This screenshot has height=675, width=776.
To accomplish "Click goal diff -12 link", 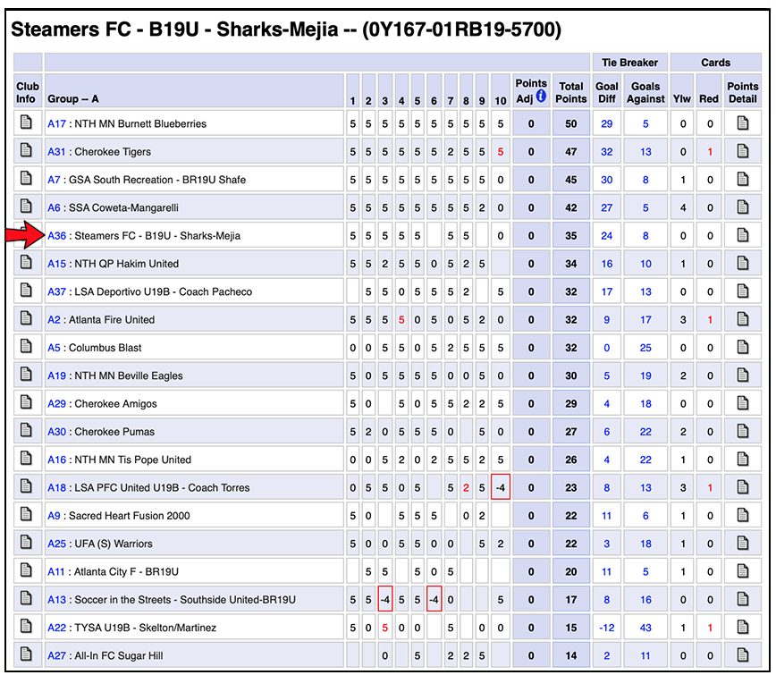I will point(607,628).
